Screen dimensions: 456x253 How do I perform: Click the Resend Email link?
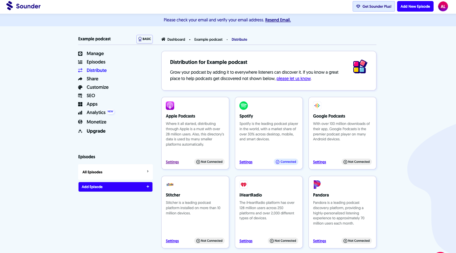click(x=278, y=20)
